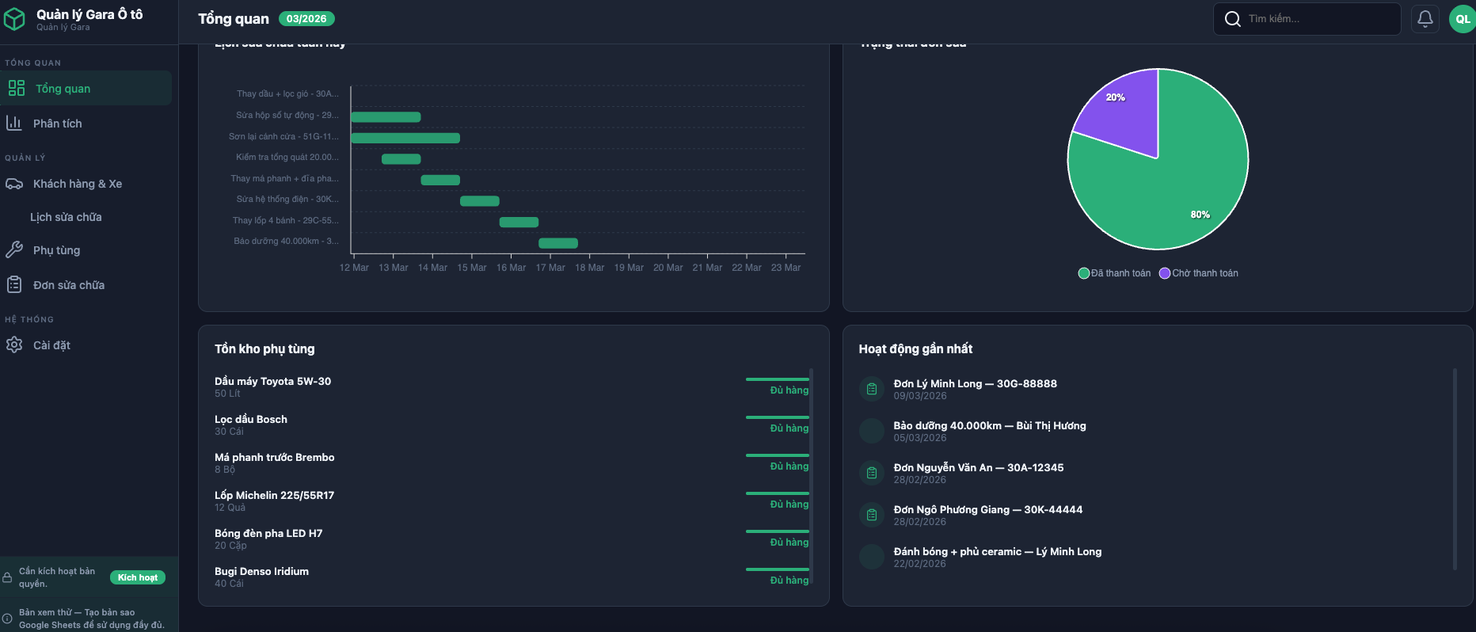Open Lịch sửa chữa in sidebar
Screen dimensions: 1476x632
pos(66,217)
